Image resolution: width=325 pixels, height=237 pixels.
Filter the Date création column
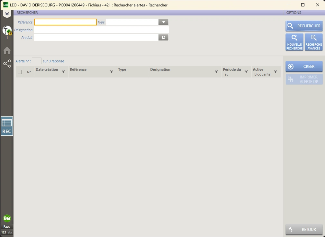pos(63,72)
